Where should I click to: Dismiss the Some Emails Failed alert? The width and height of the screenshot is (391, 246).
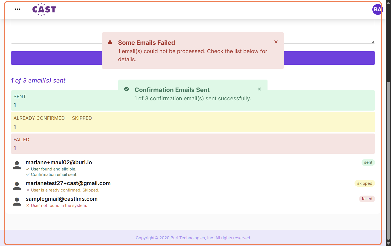tap(276, 42)
